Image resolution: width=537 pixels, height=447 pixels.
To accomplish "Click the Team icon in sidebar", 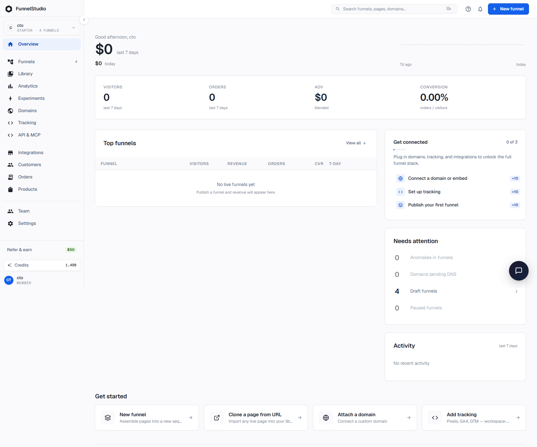I will tap(10, 211).
